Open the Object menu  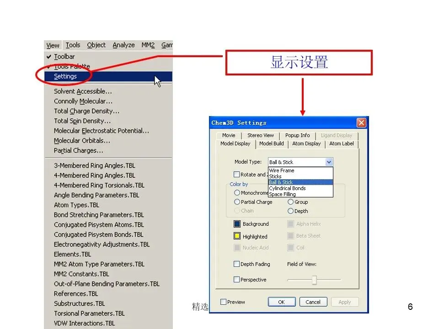point(96,45)
